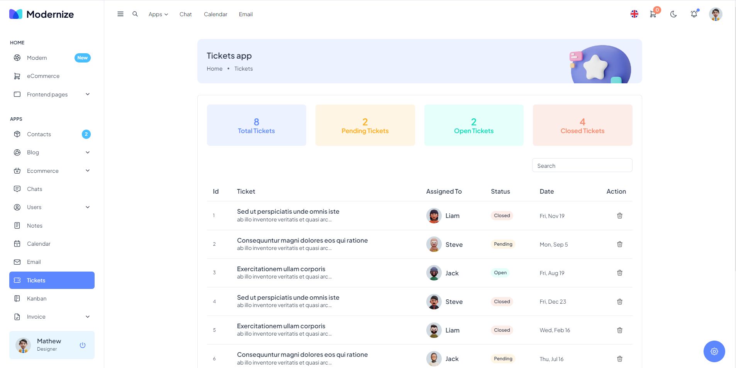Click the date Fri, Nov 19
Image resolution: width=736 pixels, height=368 pixels.
[x=552, y=216]
